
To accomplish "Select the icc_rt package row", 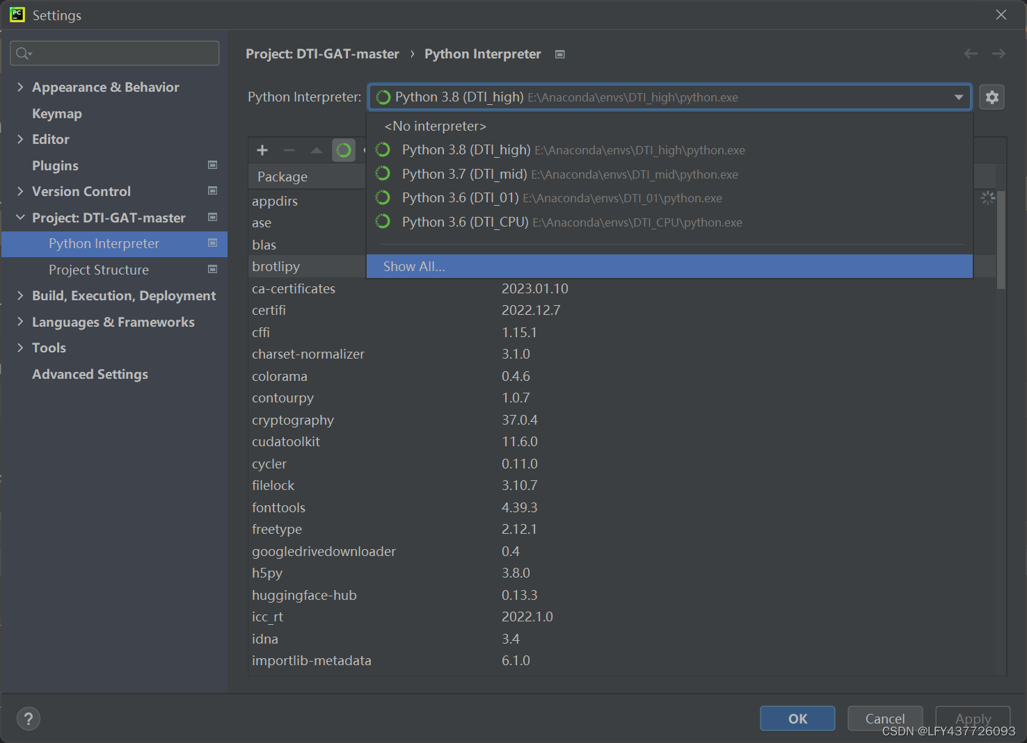I will pyautogui.click(x=623, y=617).
